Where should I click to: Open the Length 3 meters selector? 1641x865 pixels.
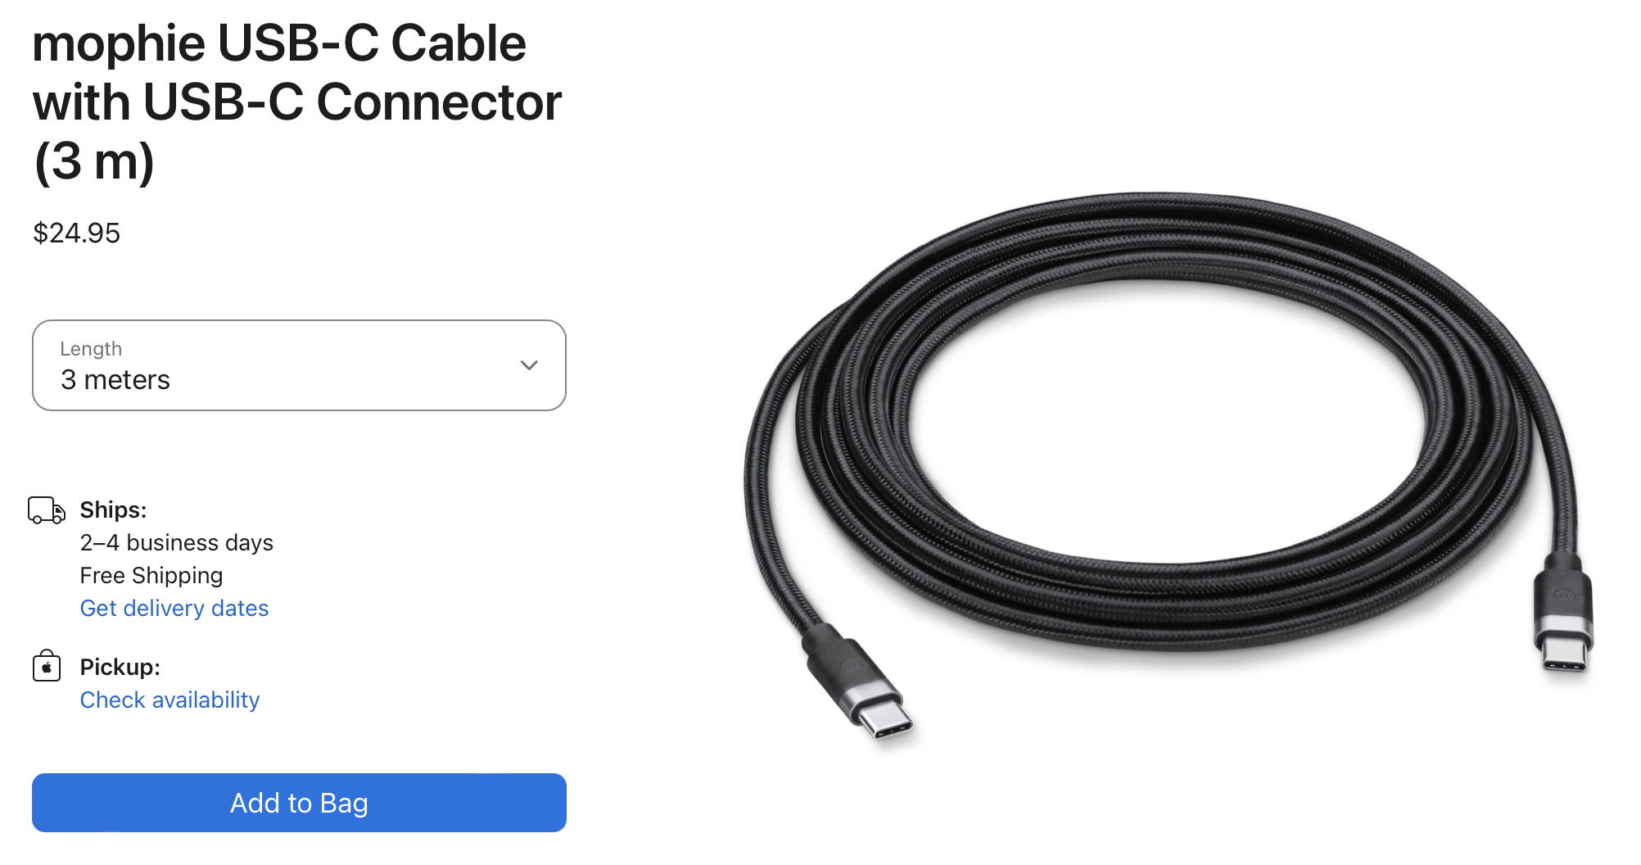click(299, 365)
